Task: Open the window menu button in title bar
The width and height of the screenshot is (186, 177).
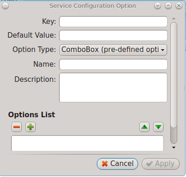Action: [x=6, y=6]
